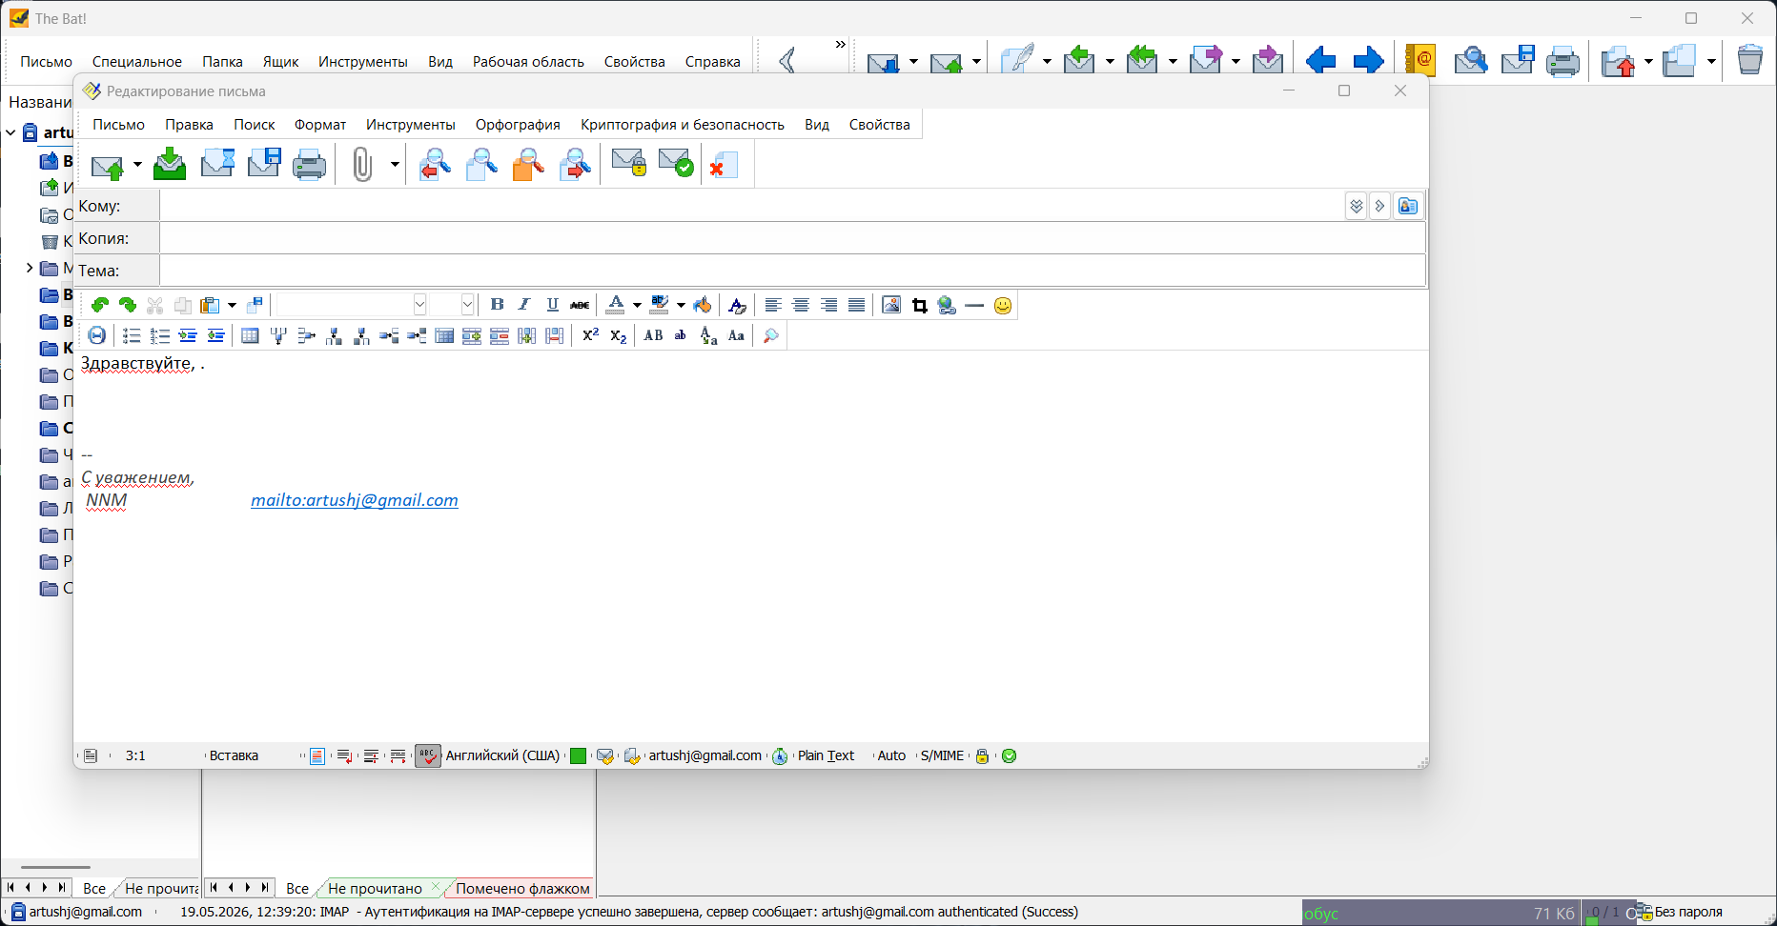Screen dimensions: 1777x926
Task: Click the Clear formatting icon
Action: pos(737,305)
